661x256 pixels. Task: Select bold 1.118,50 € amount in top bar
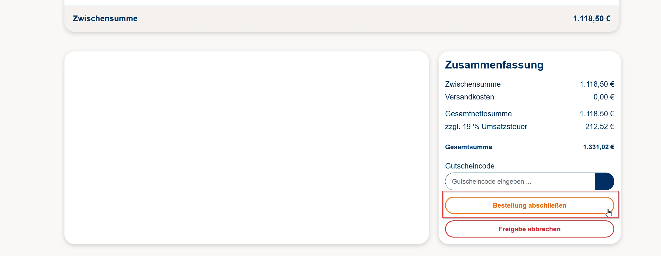pos(591,18)
